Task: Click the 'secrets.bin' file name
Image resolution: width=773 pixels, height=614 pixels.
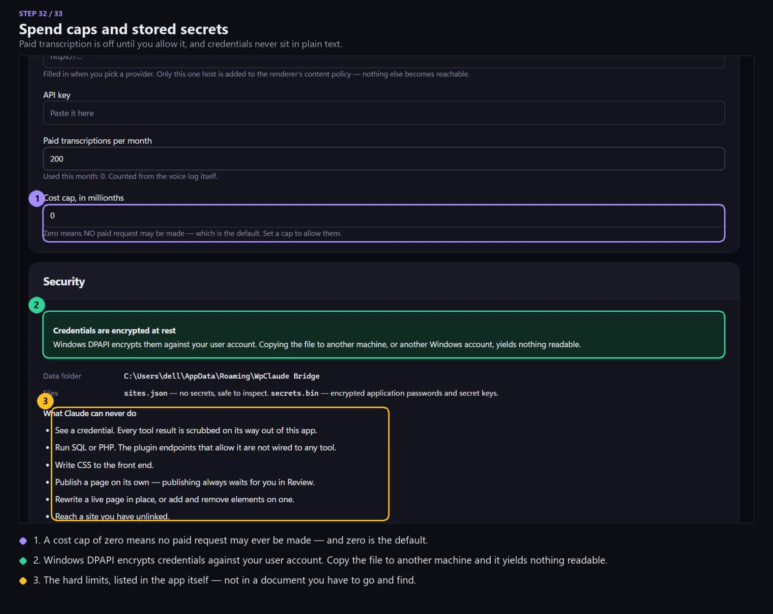Action: click(295, 393)
